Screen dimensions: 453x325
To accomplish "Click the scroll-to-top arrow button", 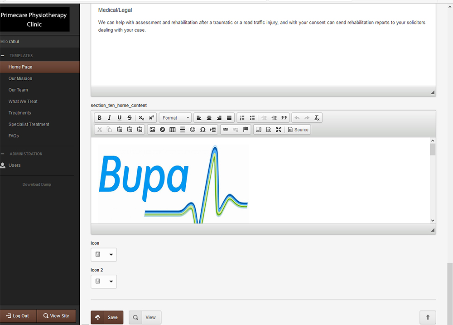I will (428, 317).
